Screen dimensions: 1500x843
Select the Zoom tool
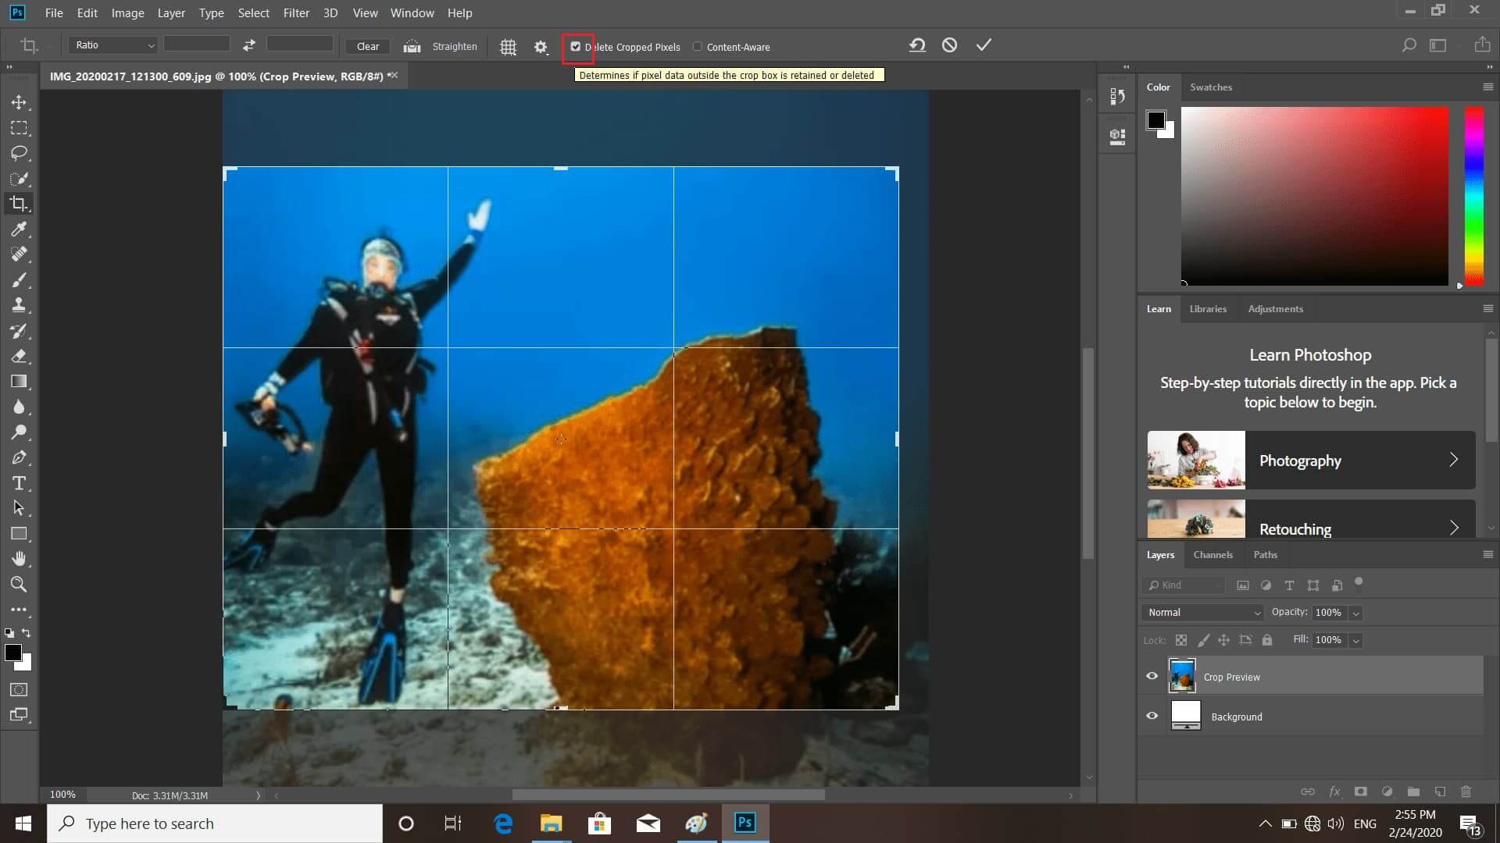click(19, 584)
